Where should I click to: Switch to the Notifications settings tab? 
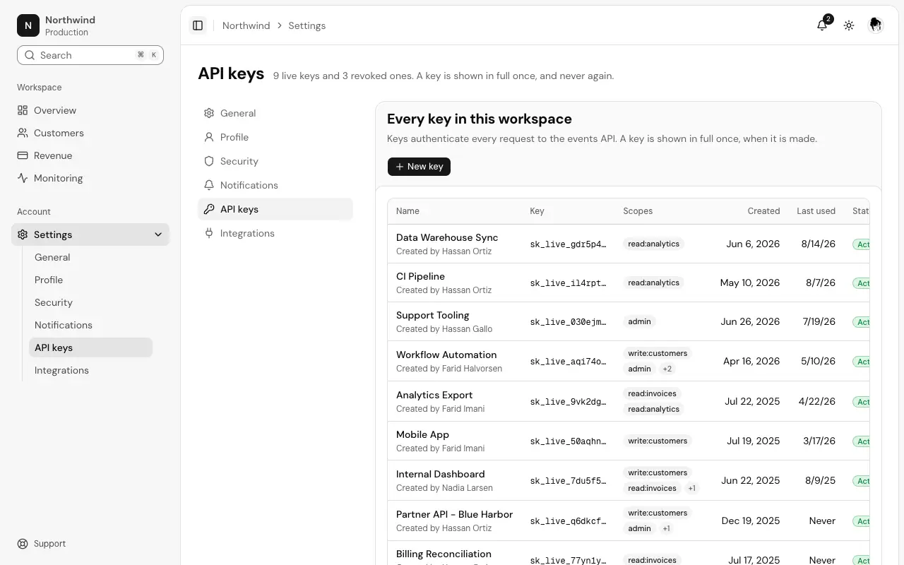coord(275,185)
